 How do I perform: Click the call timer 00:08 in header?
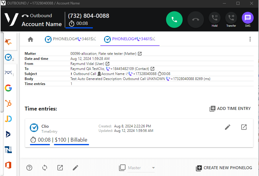click(x=78, y=23)
